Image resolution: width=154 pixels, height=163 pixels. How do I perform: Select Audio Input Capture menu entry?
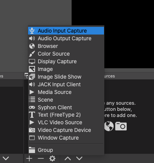[x=66, y=31]
